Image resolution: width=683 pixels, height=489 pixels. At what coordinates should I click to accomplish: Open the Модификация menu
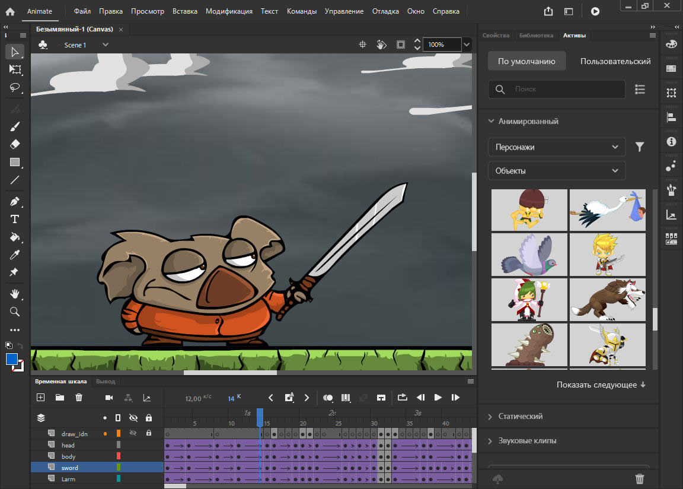229,11
